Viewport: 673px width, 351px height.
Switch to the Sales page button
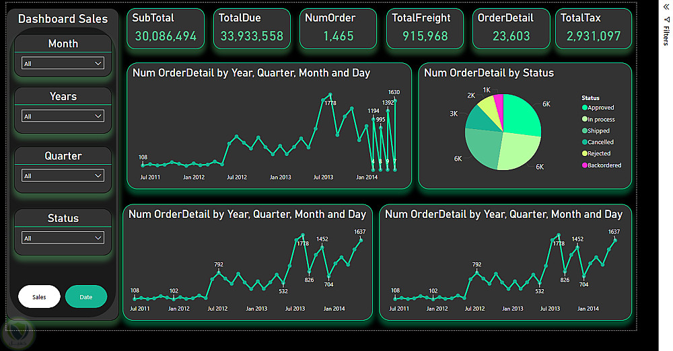coord(39,297)
